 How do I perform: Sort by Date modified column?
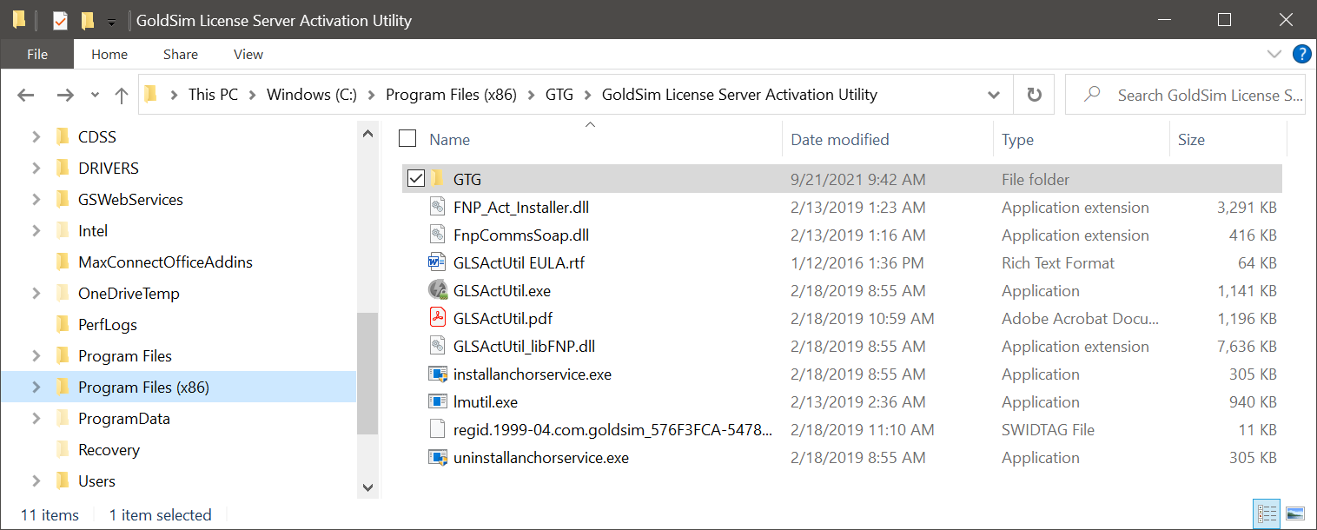tap(840, 139)
